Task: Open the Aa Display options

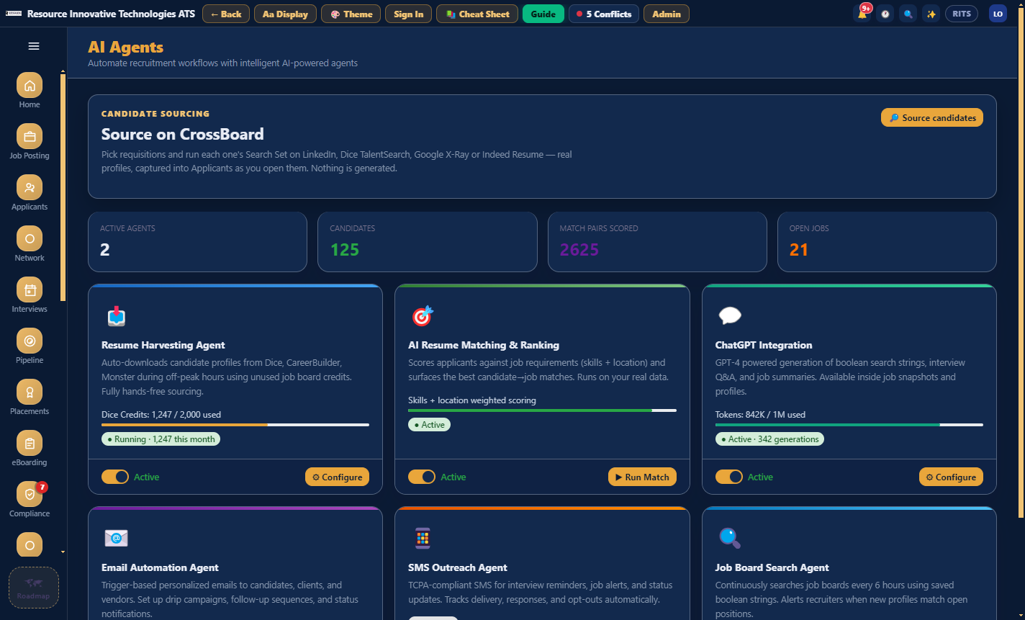Action: coord(285,14)
